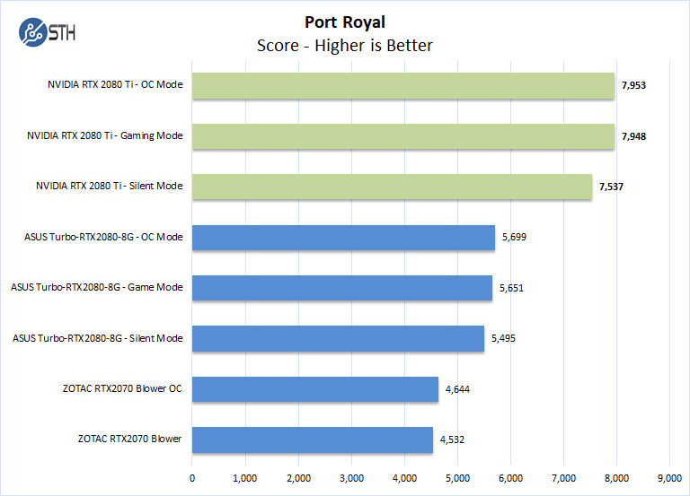Click the 5,651 data value
The image size is (690, 496).
(511, 288)
